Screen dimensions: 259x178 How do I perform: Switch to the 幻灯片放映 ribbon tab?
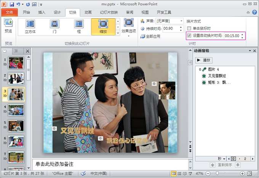[x=109, y=13]
